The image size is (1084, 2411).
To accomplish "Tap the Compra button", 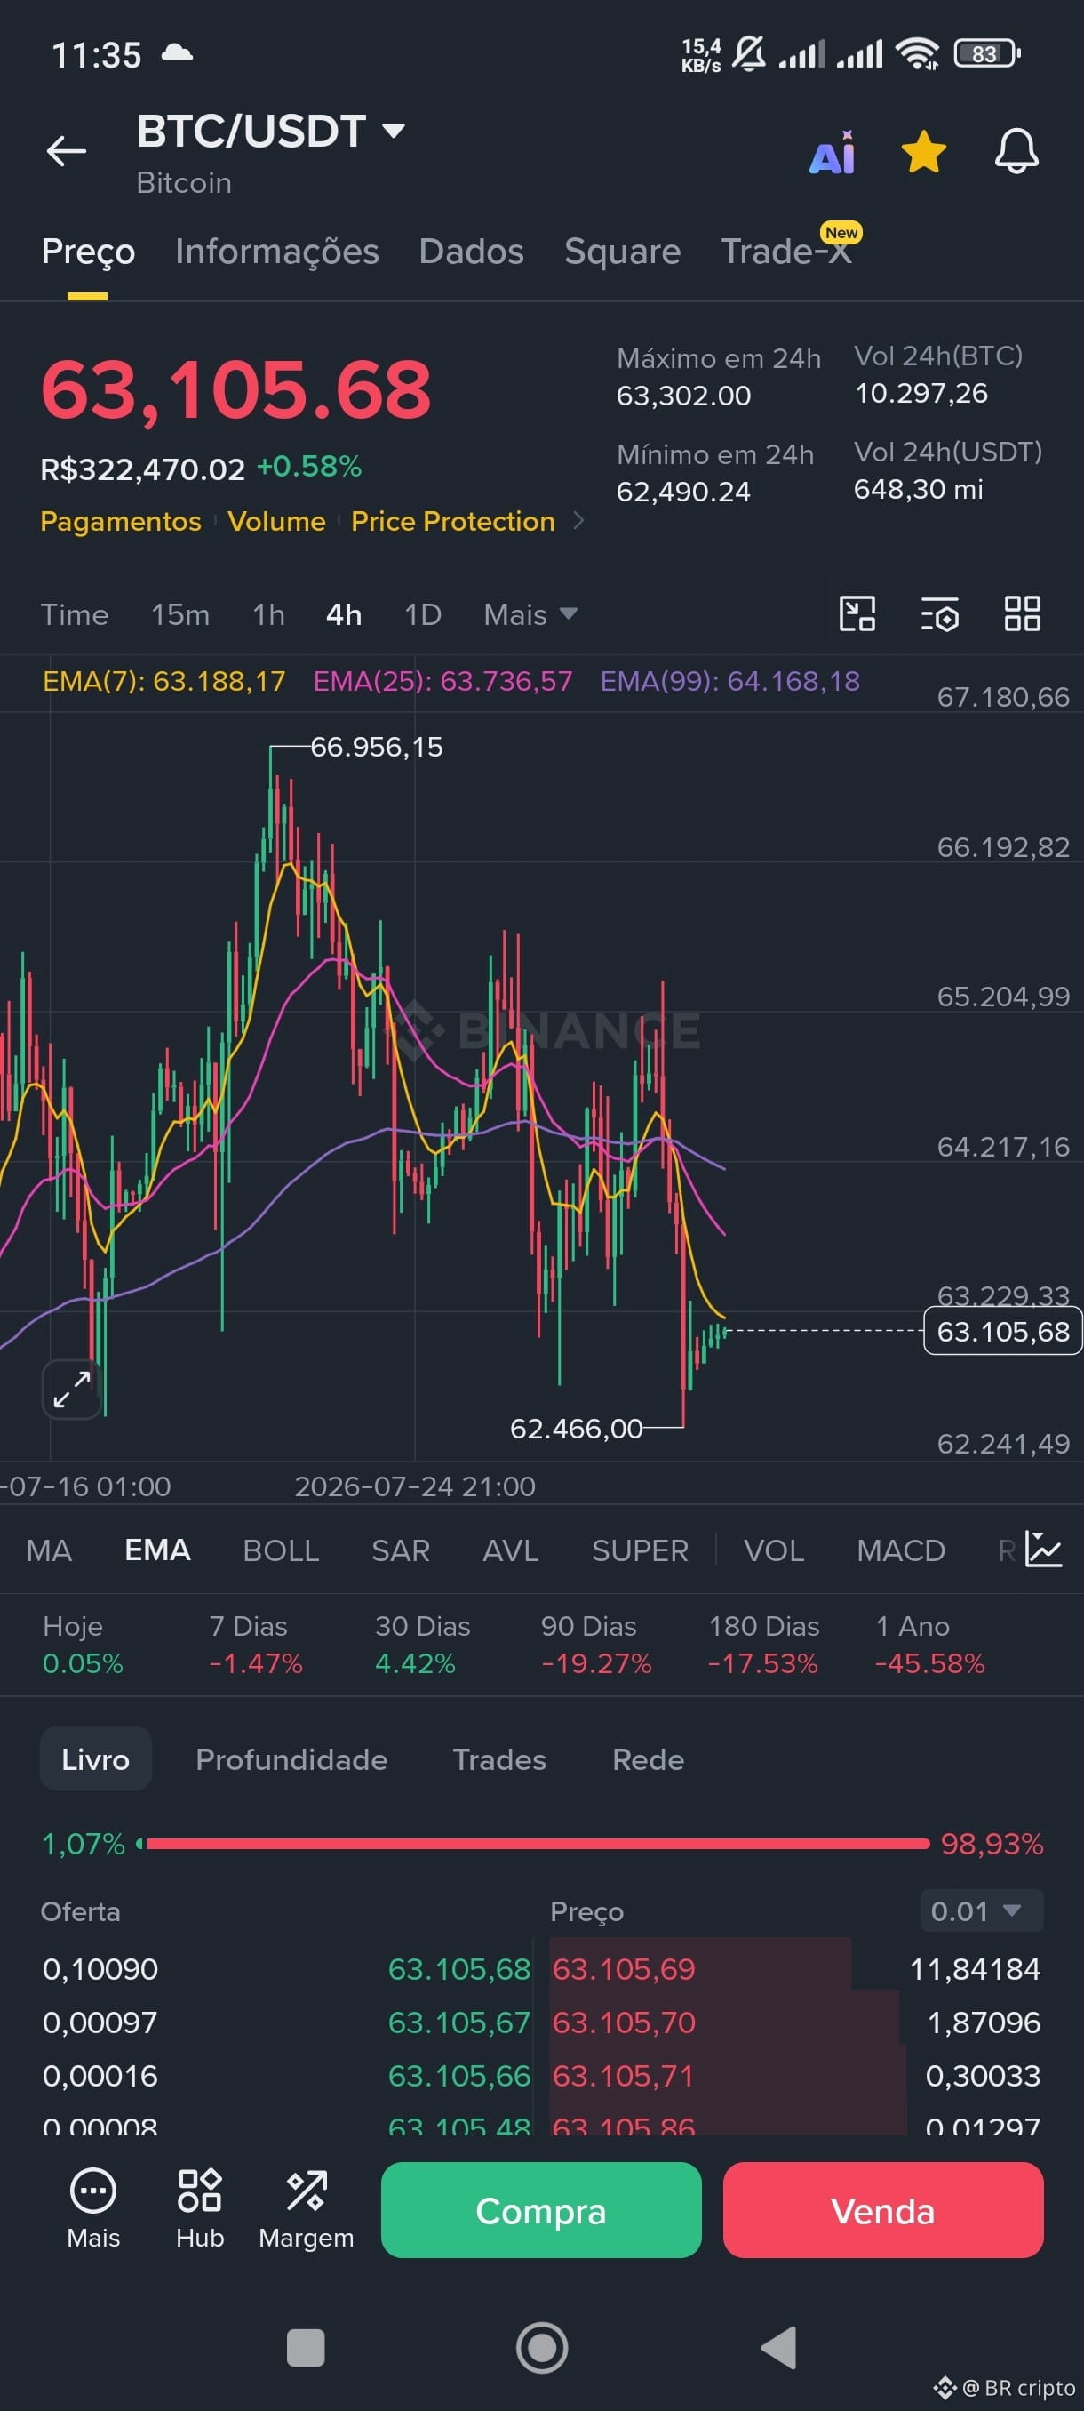I will (x=541, y=2210).
